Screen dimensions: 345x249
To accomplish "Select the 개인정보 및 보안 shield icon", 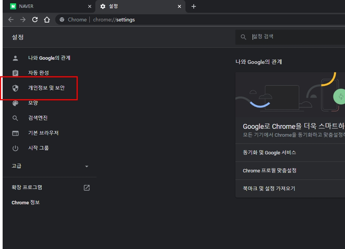I will [15, 88].
